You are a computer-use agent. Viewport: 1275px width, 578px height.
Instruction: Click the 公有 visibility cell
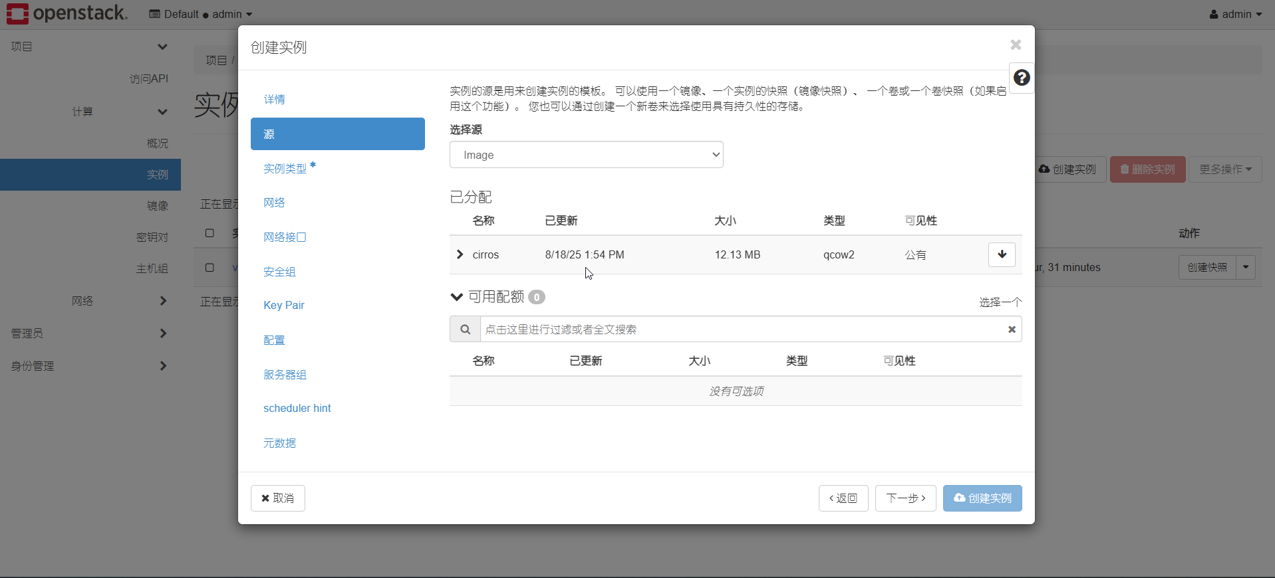click(915, 254)
